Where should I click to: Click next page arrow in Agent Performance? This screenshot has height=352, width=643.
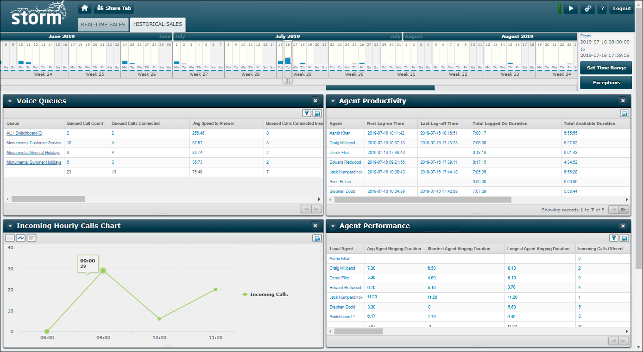(x=624, y=341)
